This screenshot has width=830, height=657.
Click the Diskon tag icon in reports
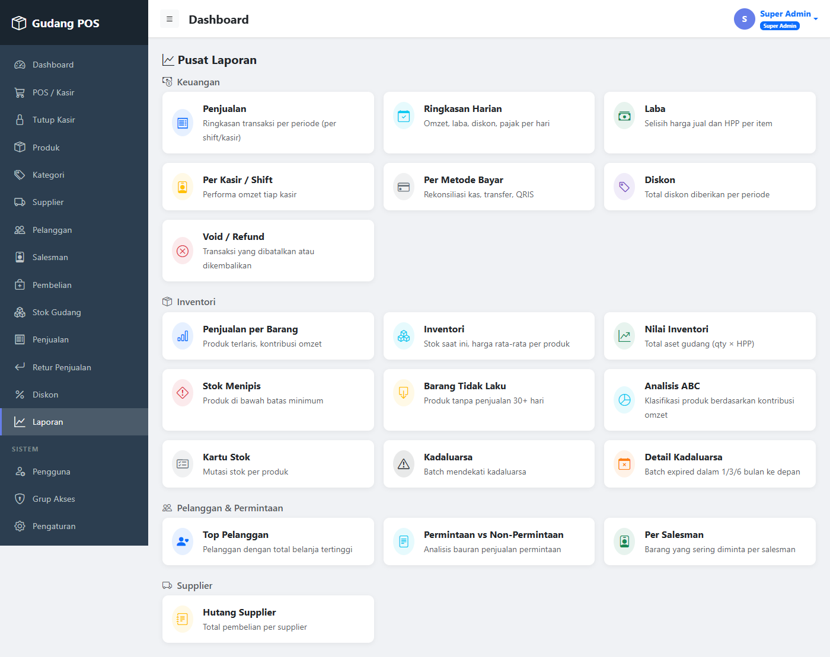click(624, 187)
